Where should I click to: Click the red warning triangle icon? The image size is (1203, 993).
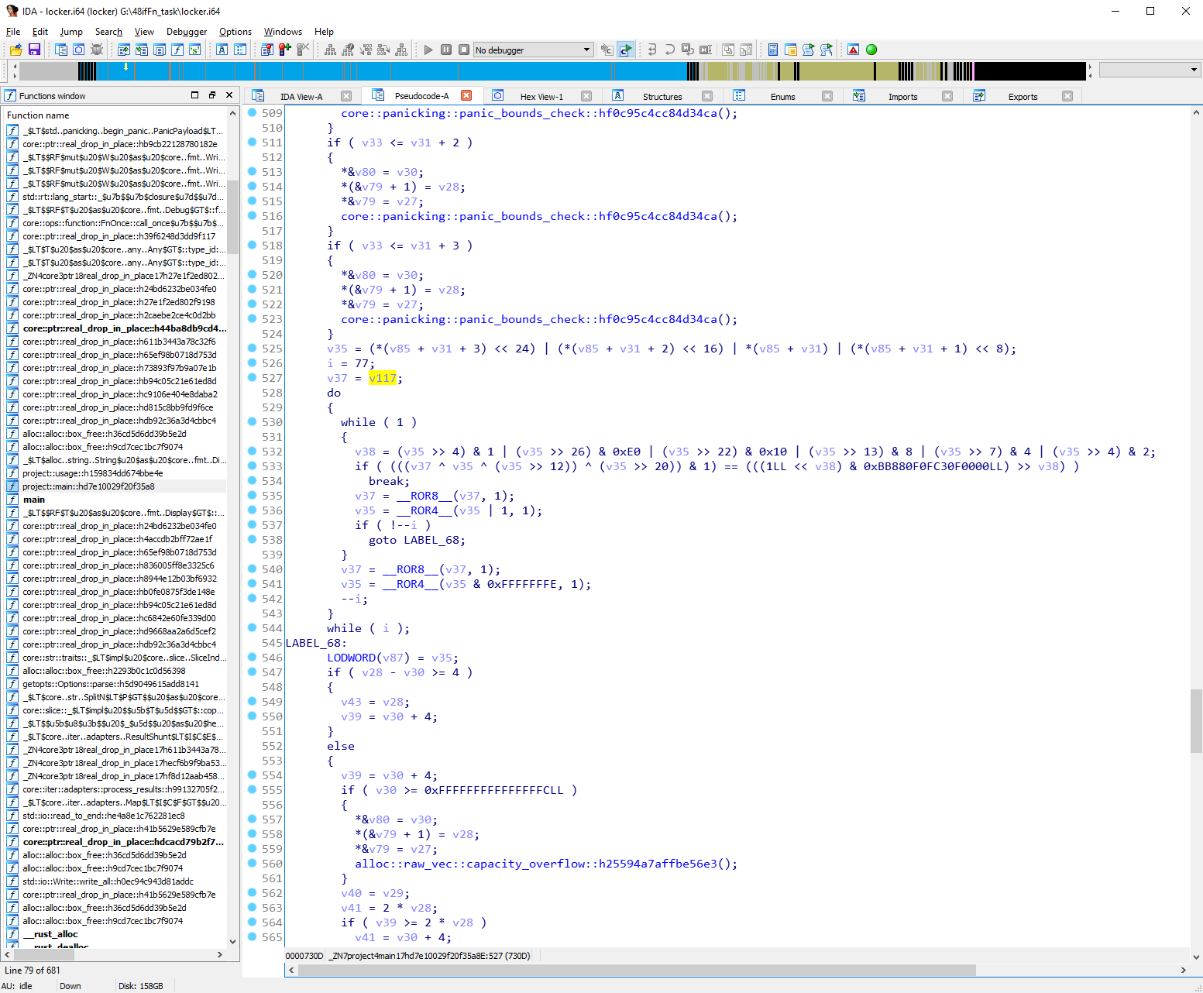click(x=854, y=50)
